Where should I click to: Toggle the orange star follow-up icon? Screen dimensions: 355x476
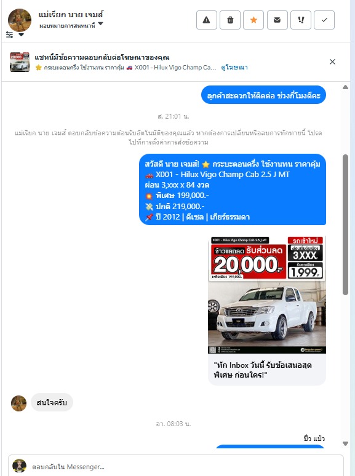pyautogui.click(x=253, y=20)
